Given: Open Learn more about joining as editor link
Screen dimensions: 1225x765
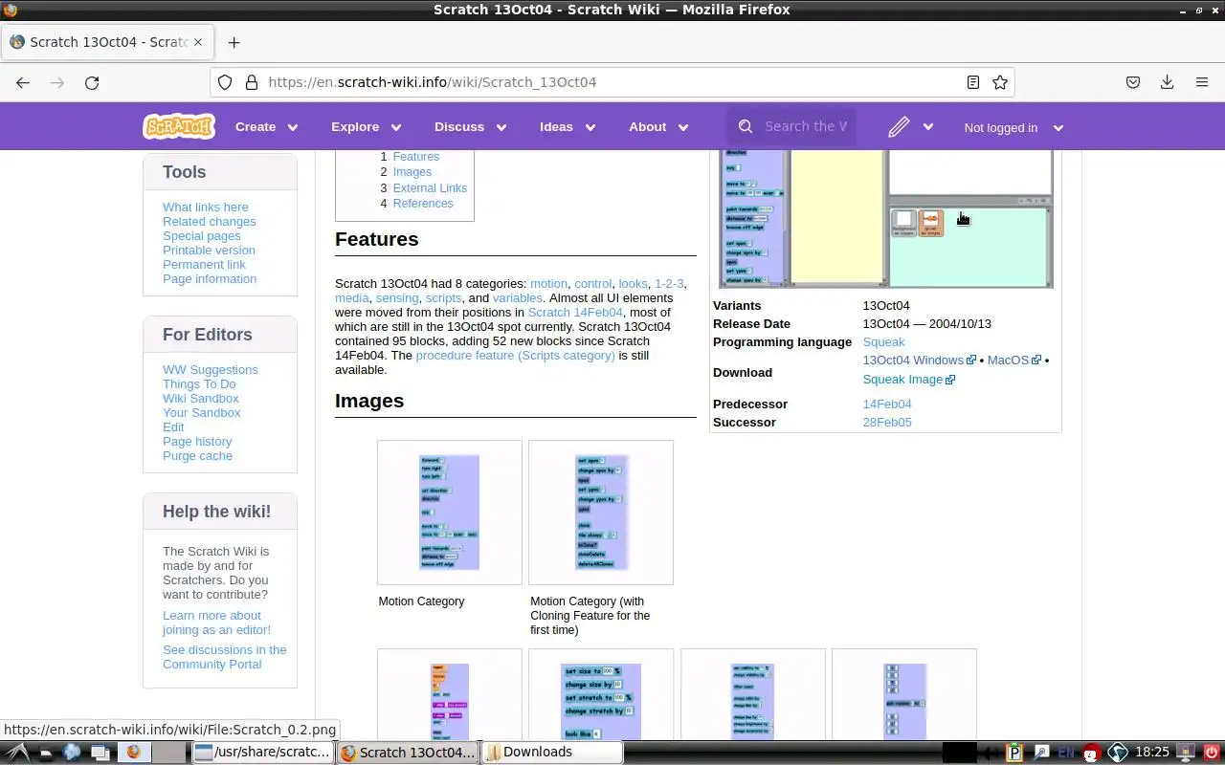Looking at the screenshot, I should [216, 623].
